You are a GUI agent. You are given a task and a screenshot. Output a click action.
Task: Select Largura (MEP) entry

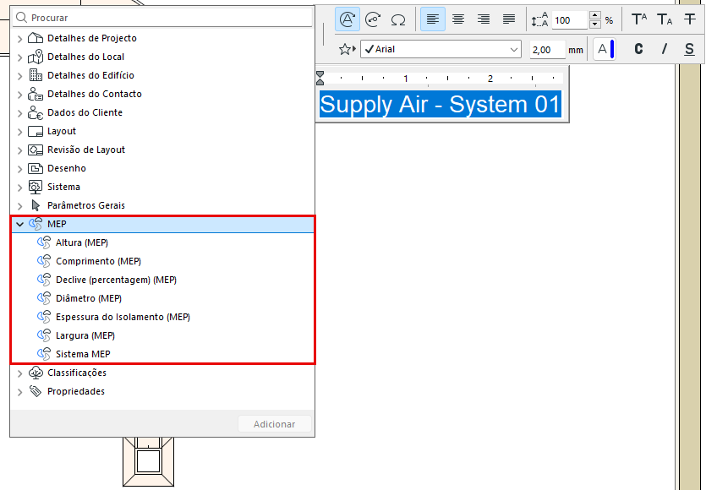(x=162, y=335)
